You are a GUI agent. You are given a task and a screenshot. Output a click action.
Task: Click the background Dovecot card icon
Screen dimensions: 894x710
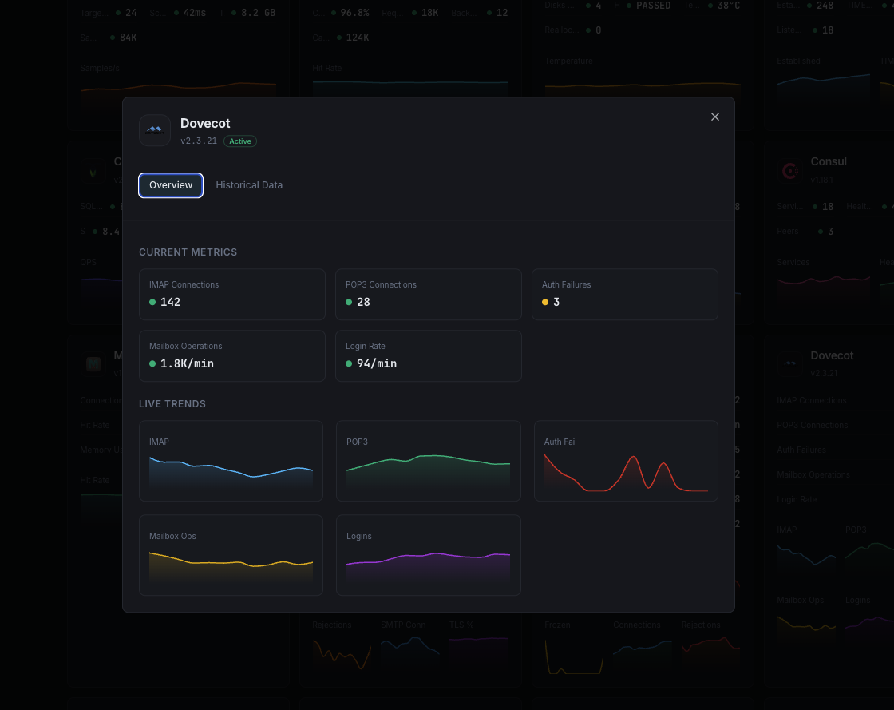tap(790, 364)
